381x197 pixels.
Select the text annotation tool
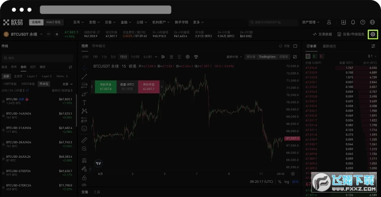84,102
